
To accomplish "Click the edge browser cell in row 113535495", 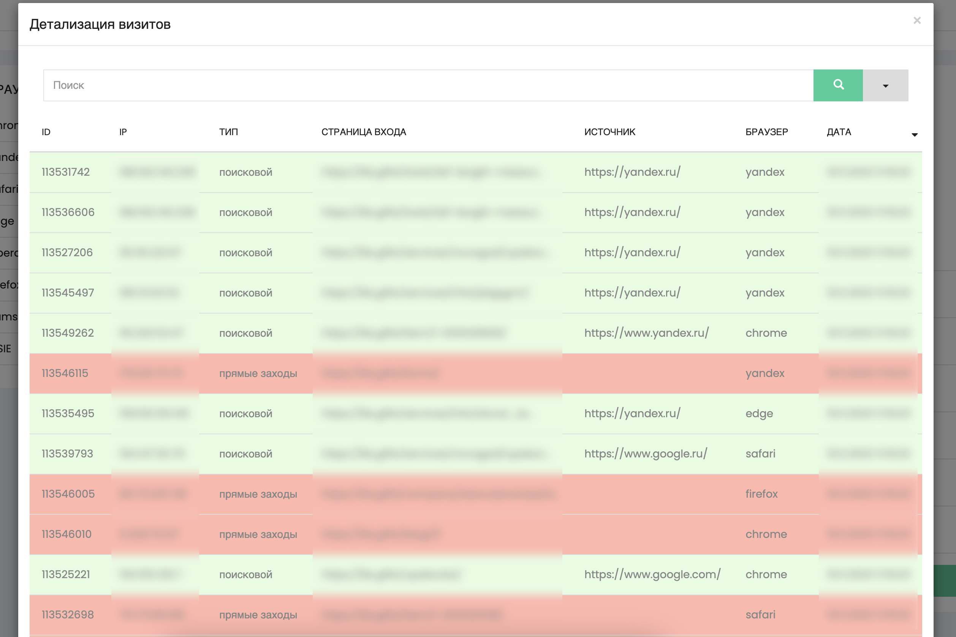I will [759, 413].
